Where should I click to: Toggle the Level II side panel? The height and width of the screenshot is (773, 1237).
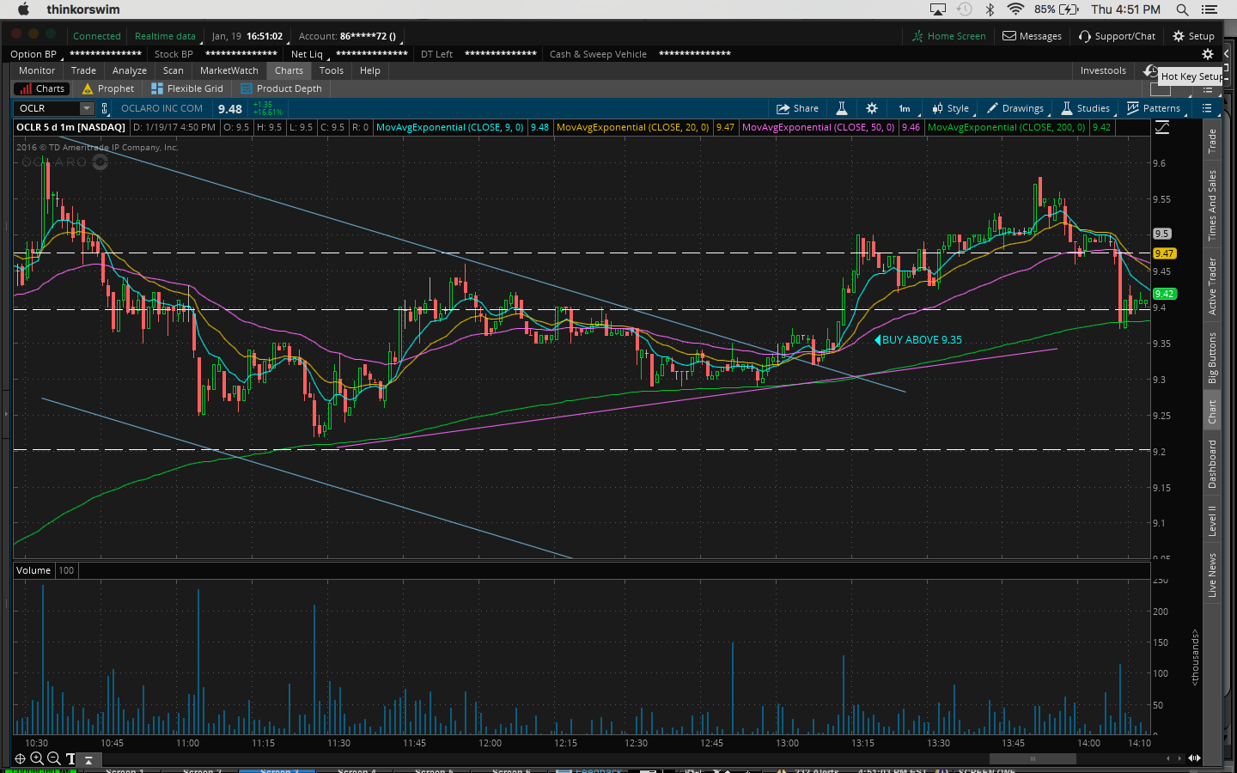click(x=1212, y=521)
